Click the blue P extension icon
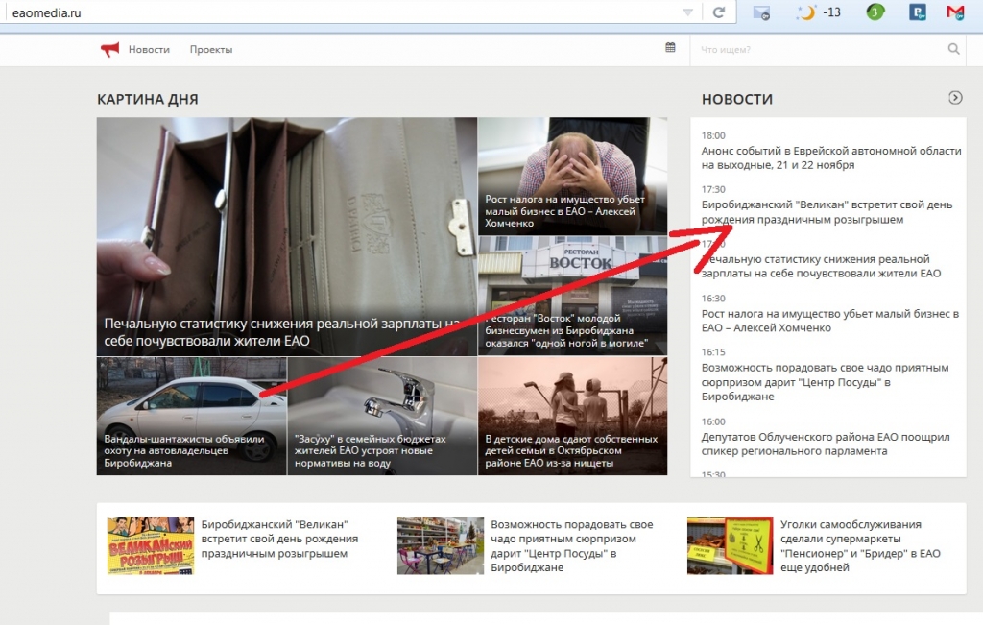The width and height of the screenshot is (983, 625). (x=917, y=12)
